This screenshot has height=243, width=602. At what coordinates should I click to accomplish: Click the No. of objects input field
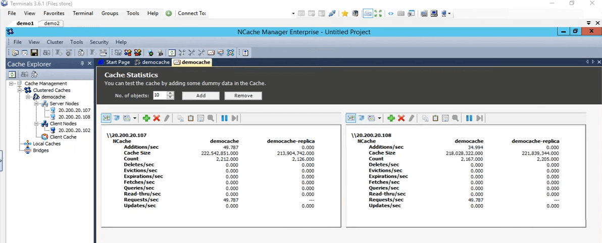(160, 95)
